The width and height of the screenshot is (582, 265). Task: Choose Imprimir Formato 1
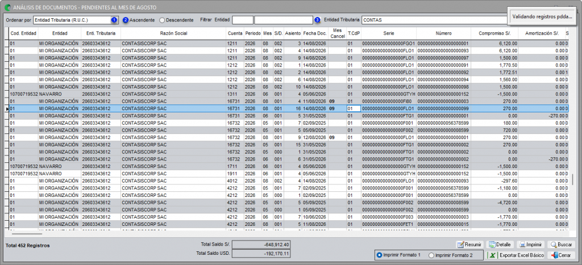[398, 255]
